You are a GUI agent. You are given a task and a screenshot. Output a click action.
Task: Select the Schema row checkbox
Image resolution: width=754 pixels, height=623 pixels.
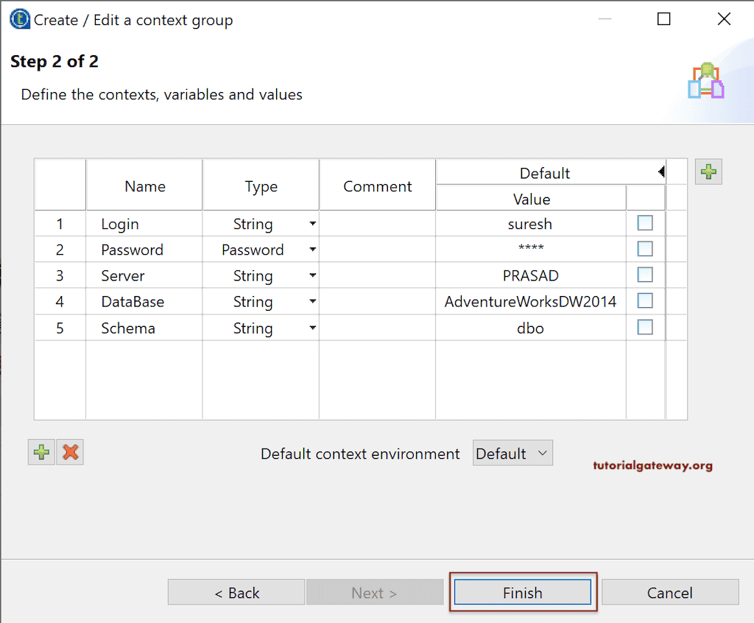tap(645, 327)
